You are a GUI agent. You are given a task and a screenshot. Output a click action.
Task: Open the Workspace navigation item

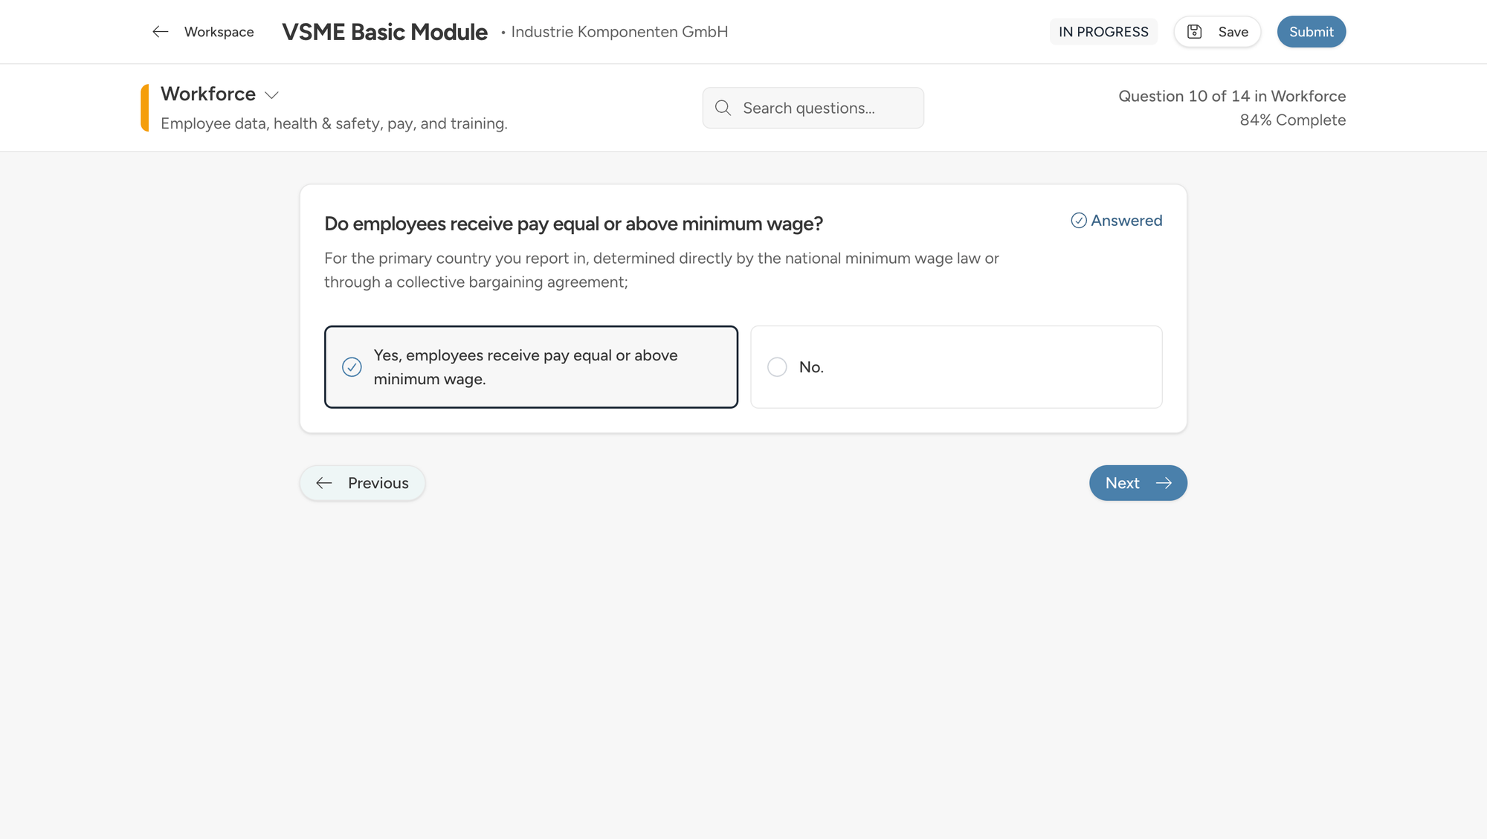[219, 31]
